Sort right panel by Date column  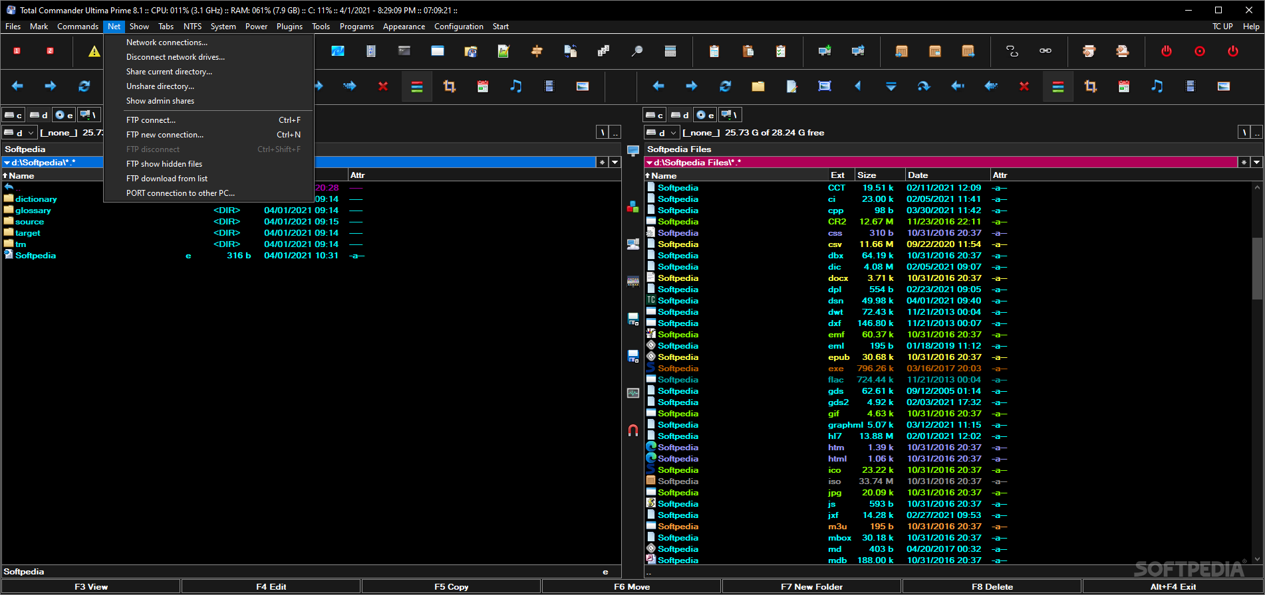click(x=948, y=175)
